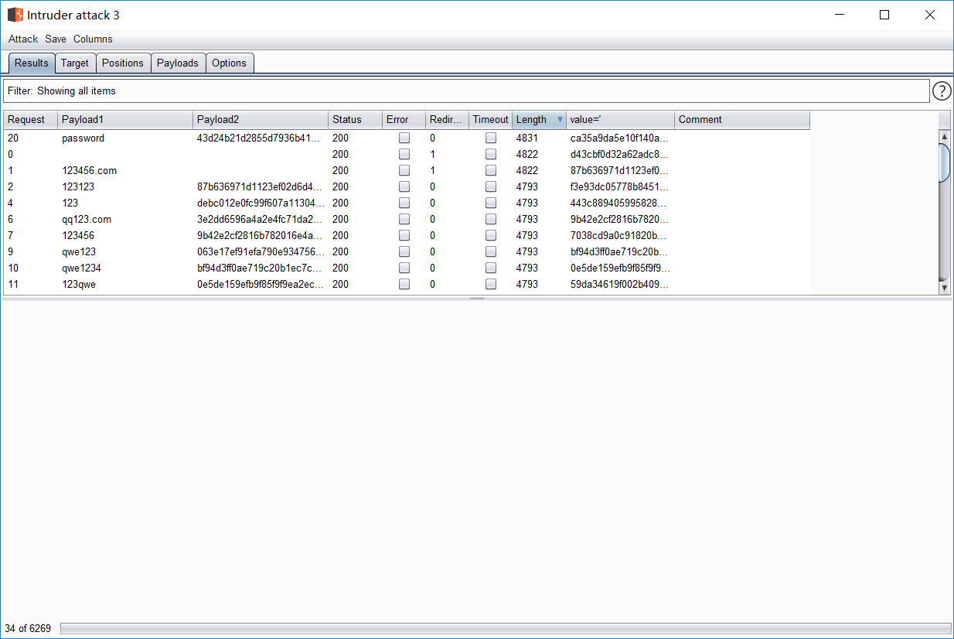This screenshot has width=954, height=639.
Task: Click the help question mark icon
Action: (x=941, y=91)
